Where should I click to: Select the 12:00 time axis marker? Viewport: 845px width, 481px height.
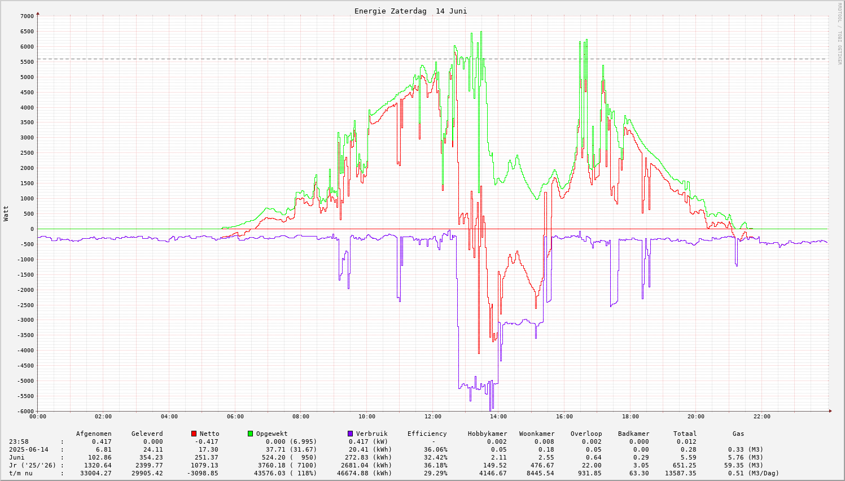[432, 417]
